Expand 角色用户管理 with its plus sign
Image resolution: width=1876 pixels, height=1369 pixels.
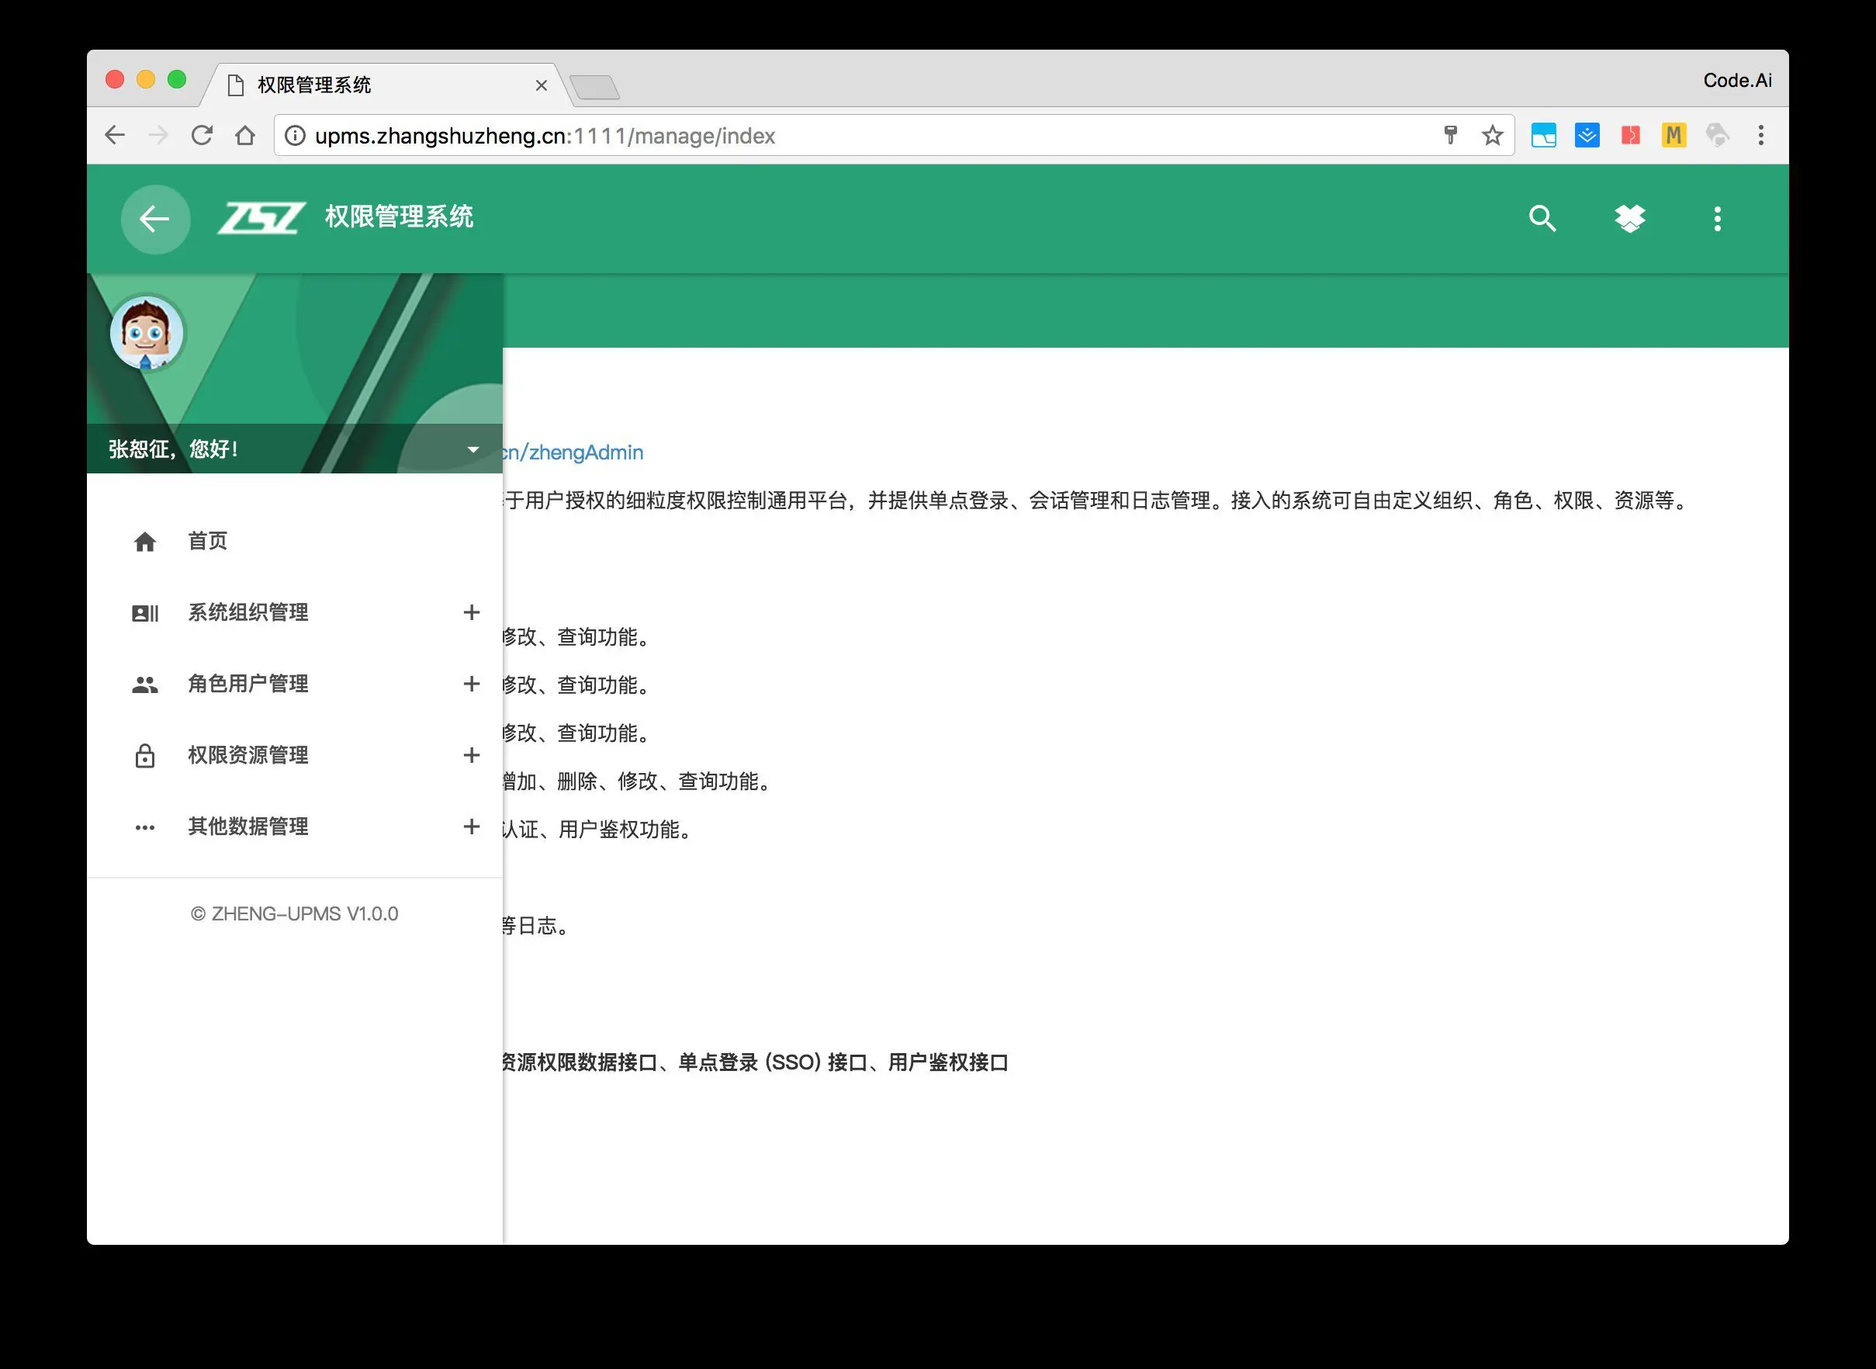coord(471,684)
